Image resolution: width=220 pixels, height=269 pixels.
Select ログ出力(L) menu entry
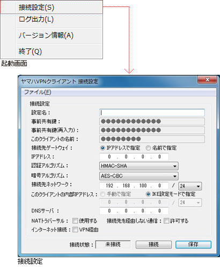point(52,20)
